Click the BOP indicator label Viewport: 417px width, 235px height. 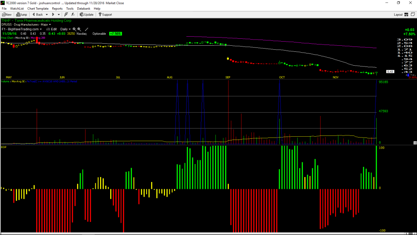4,147
